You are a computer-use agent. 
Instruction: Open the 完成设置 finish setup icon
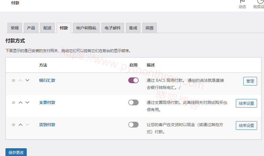[x=261, y=2]
